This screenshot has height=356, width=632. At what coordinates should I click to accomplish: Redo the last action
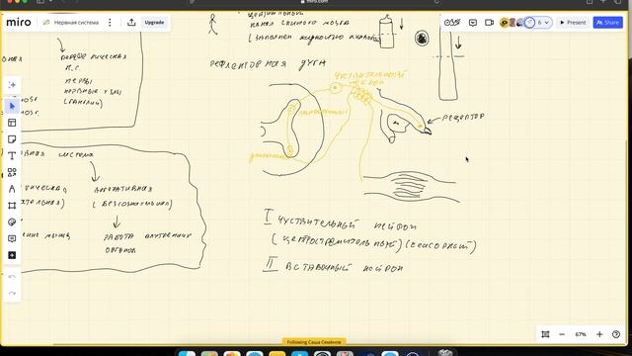tap(12, 294)
